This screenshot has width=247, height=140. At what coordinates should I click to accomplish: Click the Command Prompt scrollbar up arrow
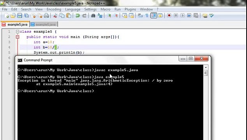pos(206,68)
